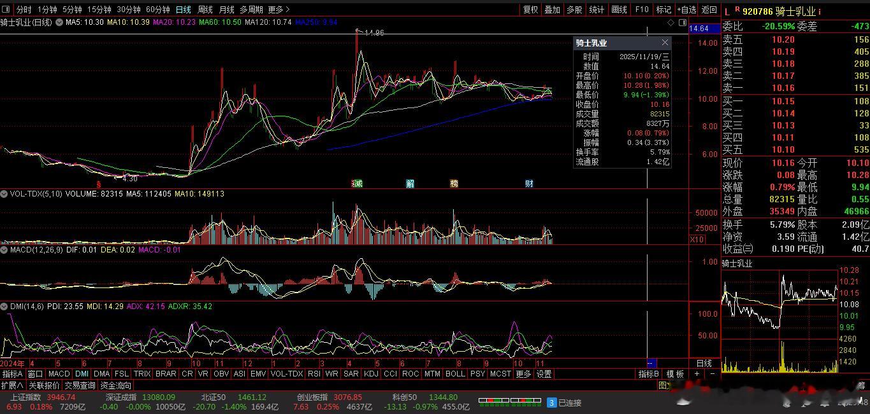Switch indicator to MCST

tap(500, 374)
